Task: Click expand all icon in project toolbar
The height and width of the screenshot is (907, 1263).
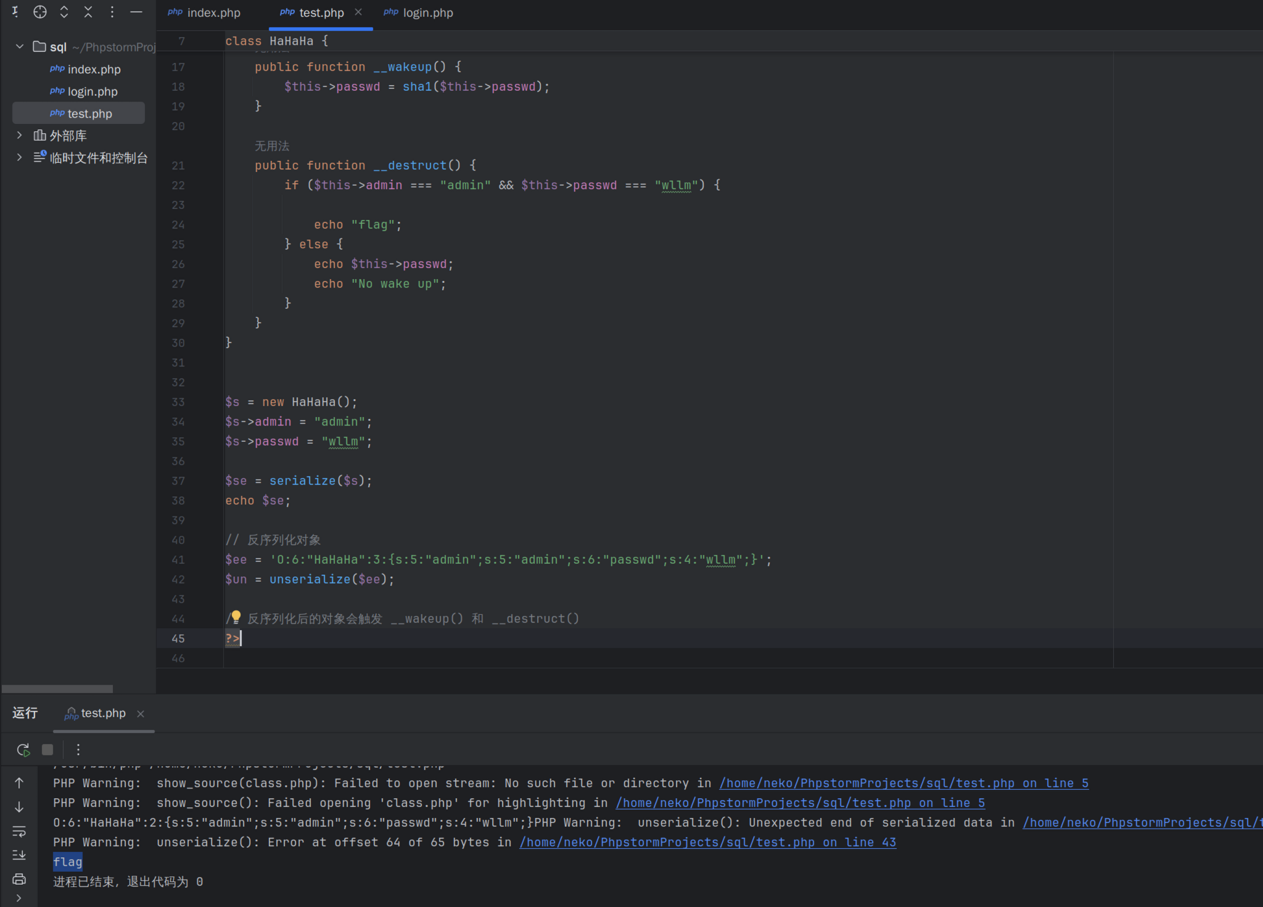Action: [64, 12]
